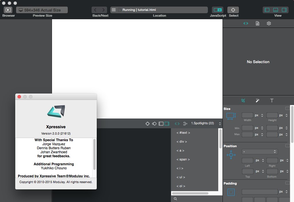Select the < ul > row

[x=194, y=177]
